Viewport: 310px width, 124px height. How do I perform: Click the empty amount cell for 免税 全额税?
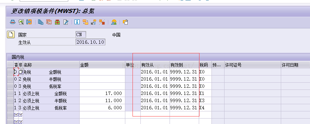pos(102,72)
